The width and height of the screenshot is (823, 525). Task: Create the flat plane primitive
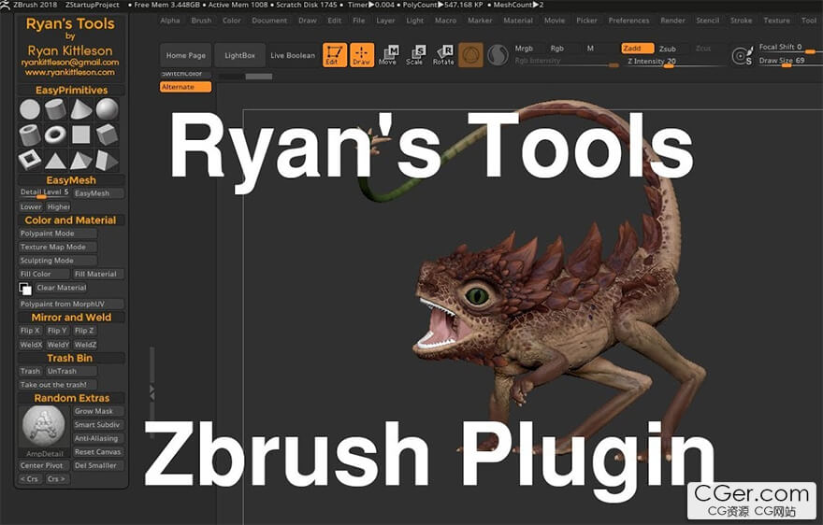pos(80,135)
